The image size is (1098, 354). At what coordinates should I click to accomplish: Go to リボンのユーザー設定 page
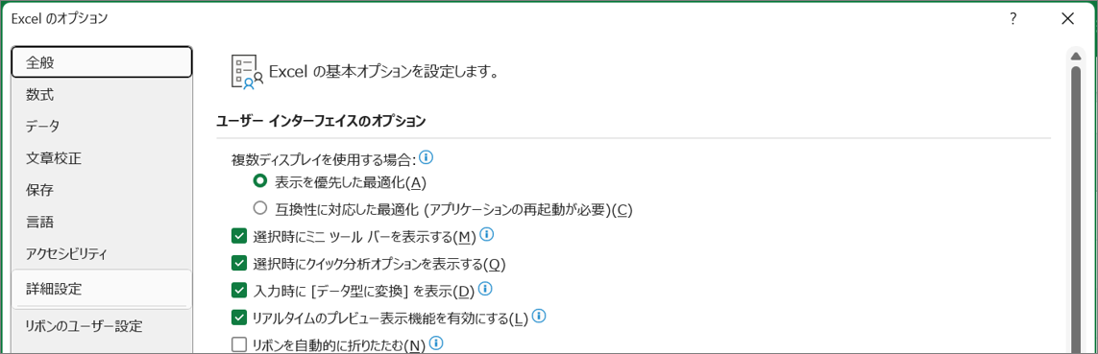point(102,326)
